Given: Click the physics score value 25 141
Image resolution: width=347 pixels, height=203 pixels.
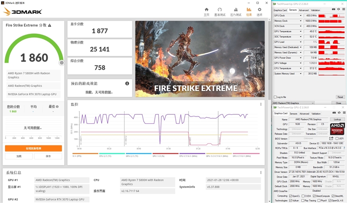Looking at the screenshot, I should (x=100, y=49).
